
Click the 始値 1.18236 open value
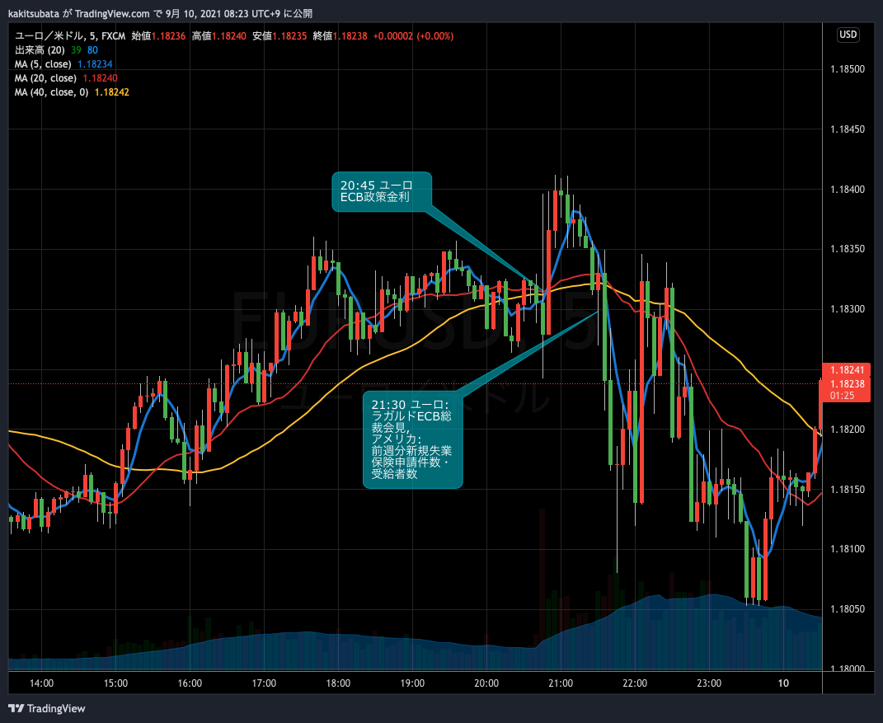(x=158, y=36)
